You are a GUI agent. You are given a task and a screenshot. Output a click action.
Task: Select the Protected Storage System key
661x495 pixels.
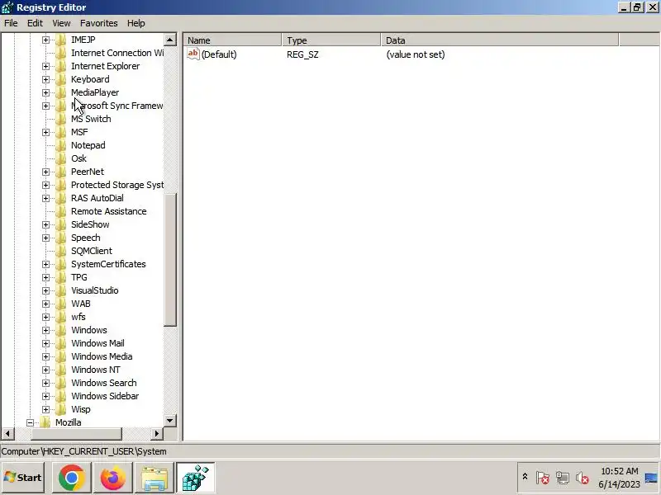[x=117, y=185]
